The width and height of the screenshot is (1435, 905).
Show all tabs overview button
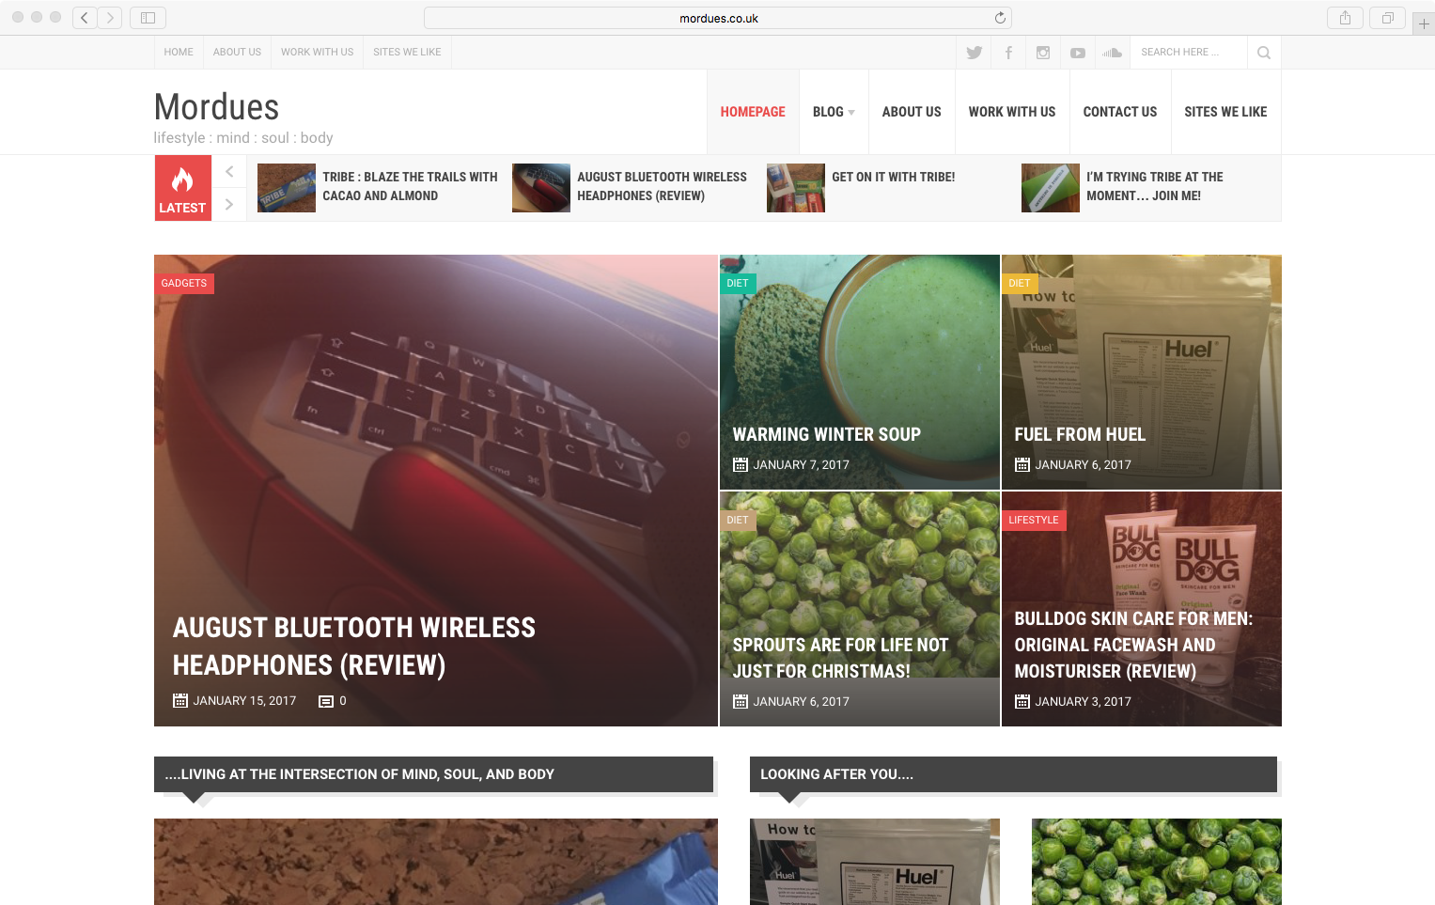point(1388,17)
